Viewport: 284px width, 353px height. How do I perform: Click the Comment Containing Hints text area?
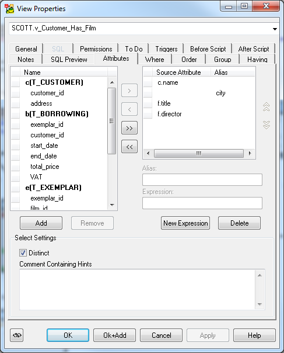137,290
